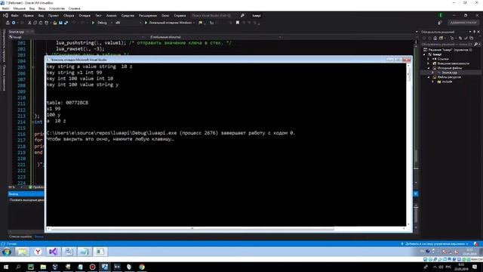Click guest taskbar Explorer folder icon
The width and height of the screenshot is (483, 272).
pos(22,252)
